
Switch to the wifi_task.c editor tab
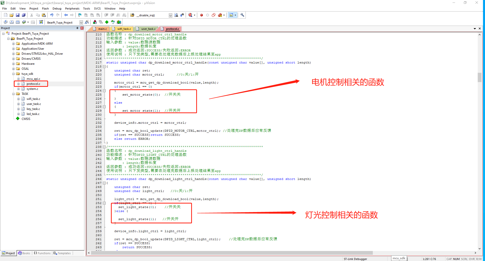(x=124, y=29)
